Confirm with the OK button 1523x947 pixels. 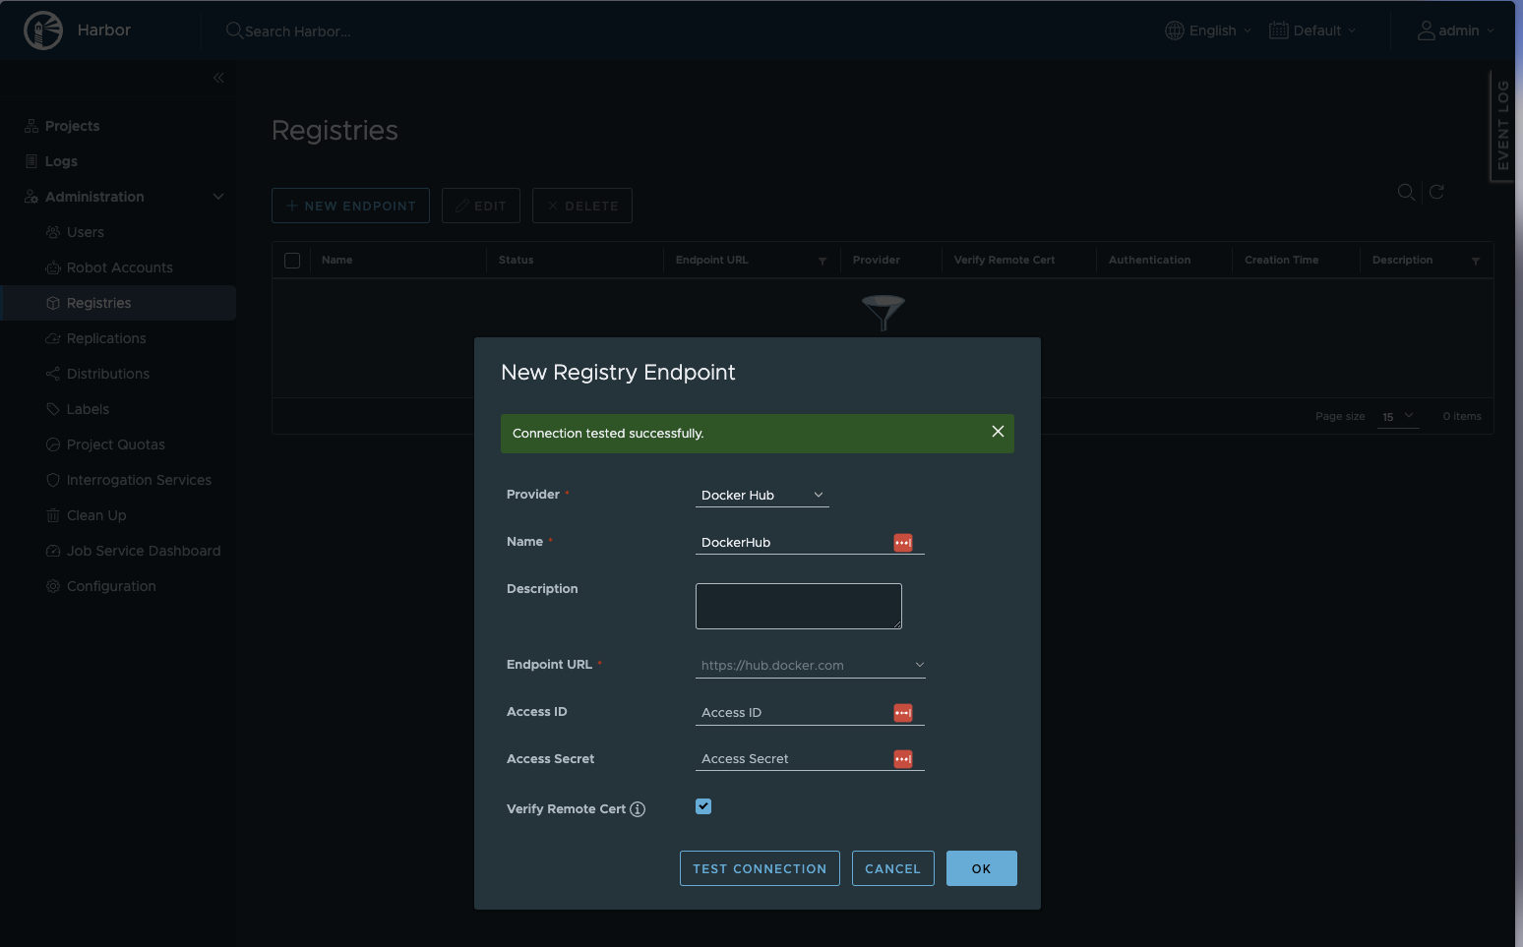pyautogui.click(x=982, y=868)
